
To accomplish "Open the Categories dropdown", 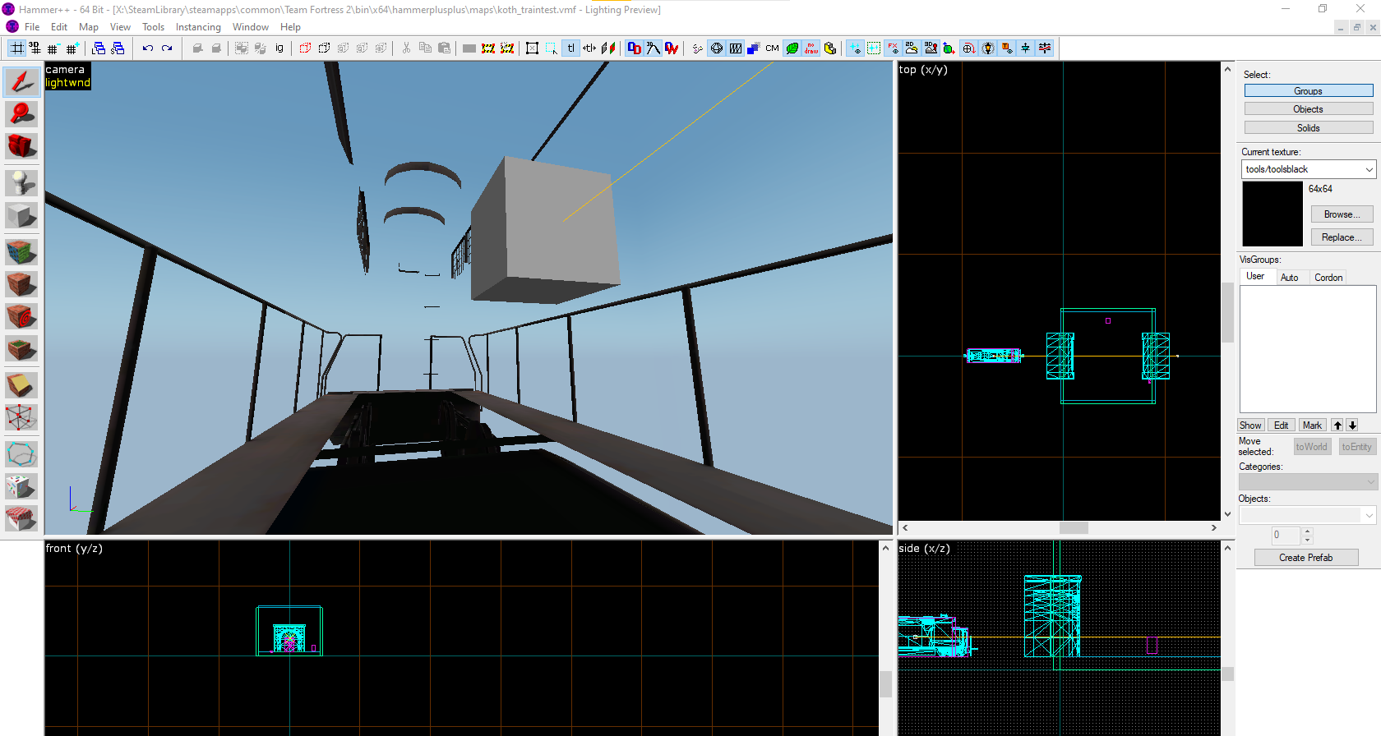I will pyautogui.click(x=1309, y=481).
